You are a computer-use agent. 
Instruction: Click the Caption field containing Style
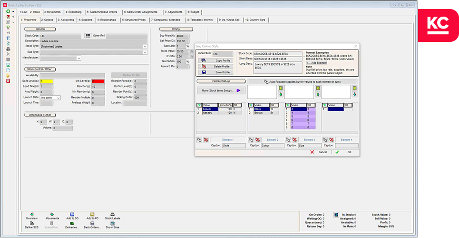(x=234, y=145)
